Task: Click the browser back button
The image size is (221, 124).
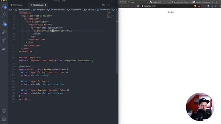Action: point(121,6)
